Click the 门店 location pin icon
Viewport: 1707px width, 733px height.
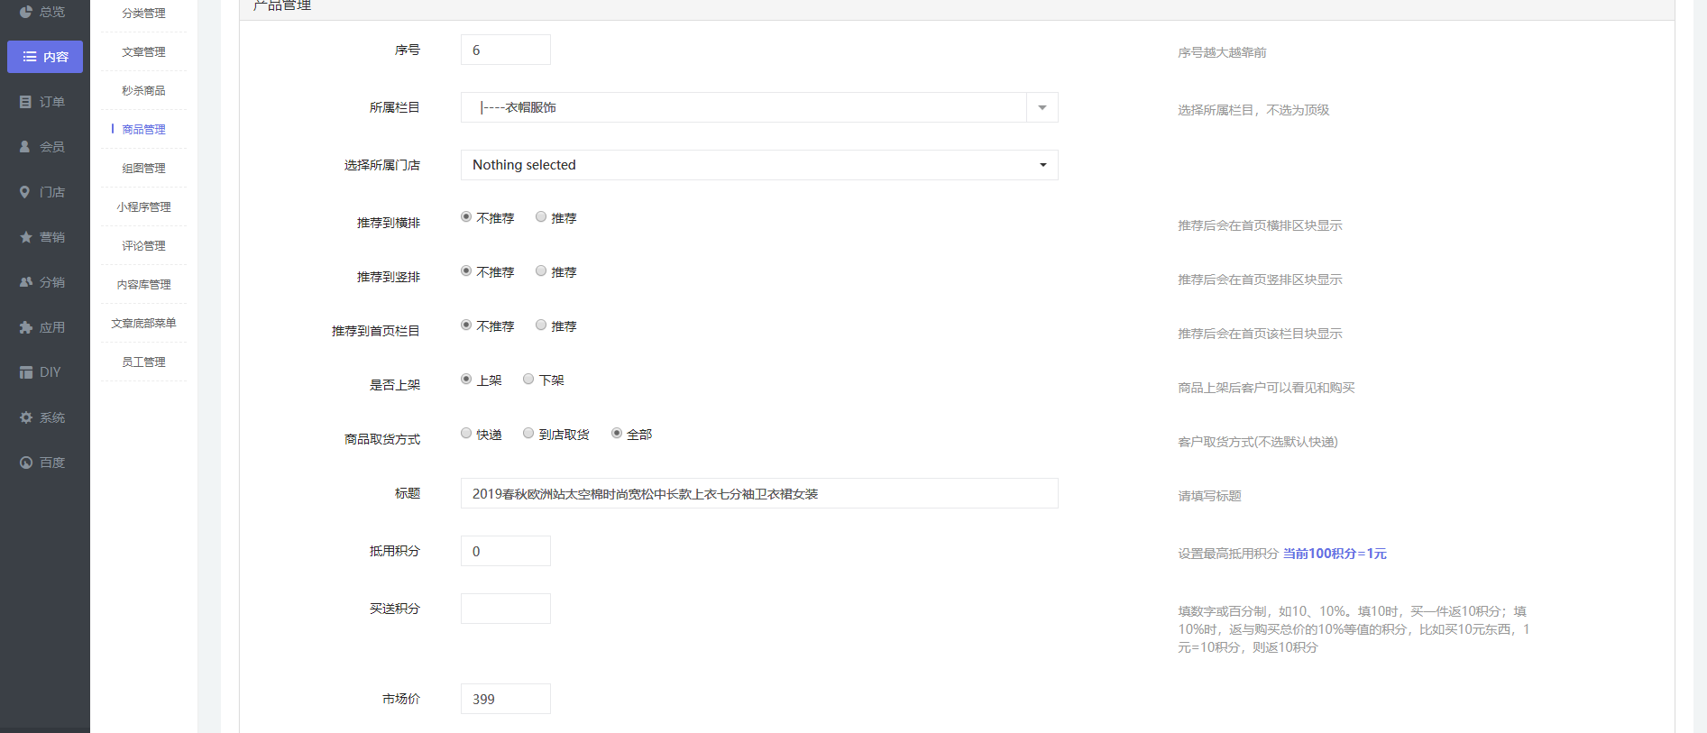coord(25,192)
